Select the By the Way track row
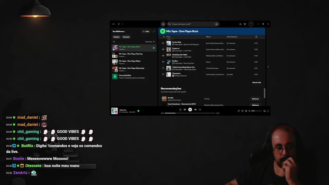 coord(212,43)
